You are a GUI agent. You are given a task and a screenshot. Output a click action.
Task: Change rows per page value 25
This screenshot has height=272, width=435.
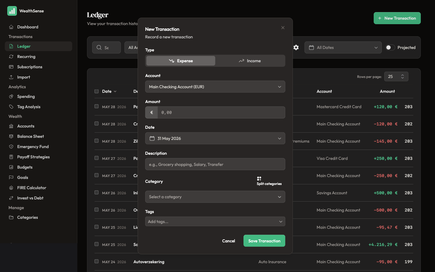point(396,76)
